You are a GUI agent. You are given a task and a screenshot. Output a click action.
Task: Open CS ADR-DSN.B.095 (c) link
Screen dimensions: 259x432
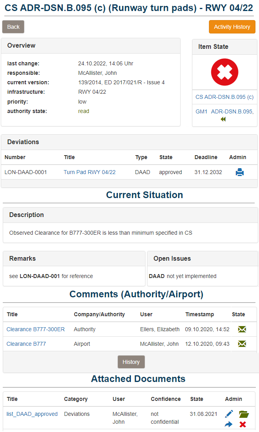(224, 97)
